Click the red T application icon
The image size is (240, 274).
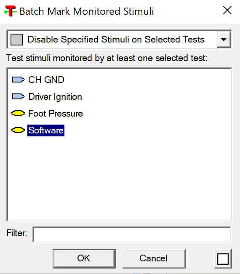click(11, 11)
